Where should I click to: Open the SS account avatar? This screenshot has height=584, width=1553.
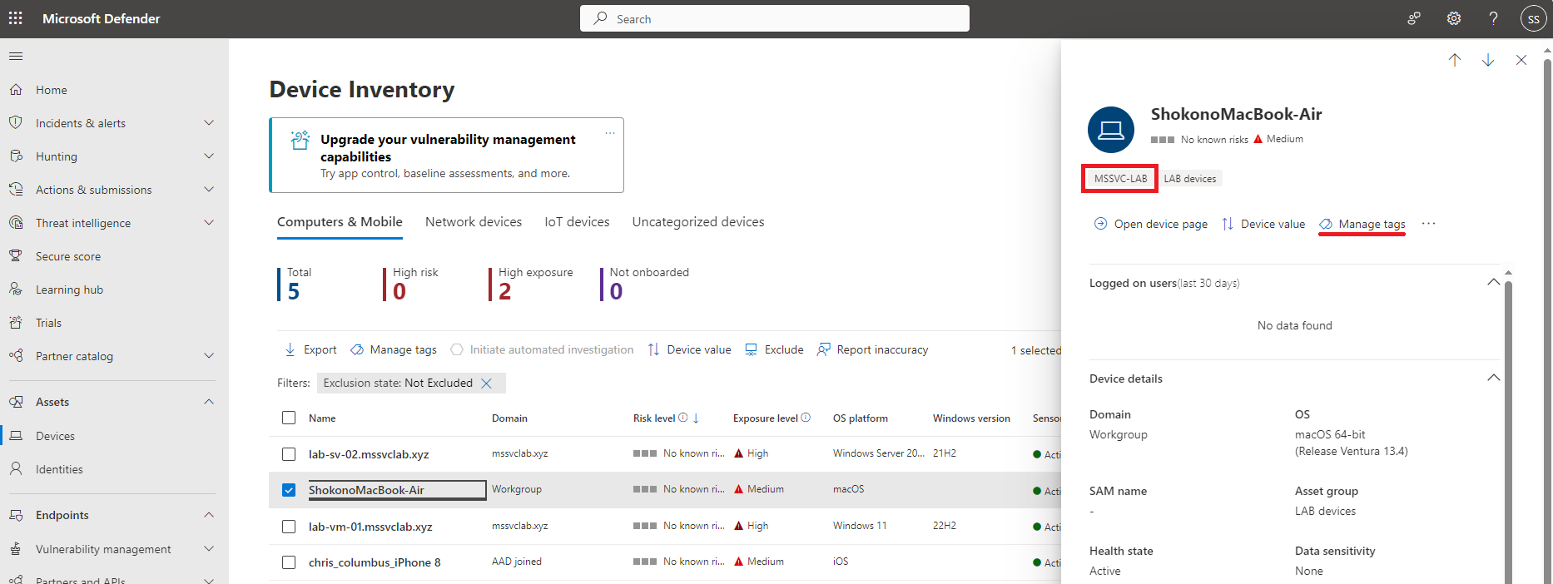(1533, 18)
